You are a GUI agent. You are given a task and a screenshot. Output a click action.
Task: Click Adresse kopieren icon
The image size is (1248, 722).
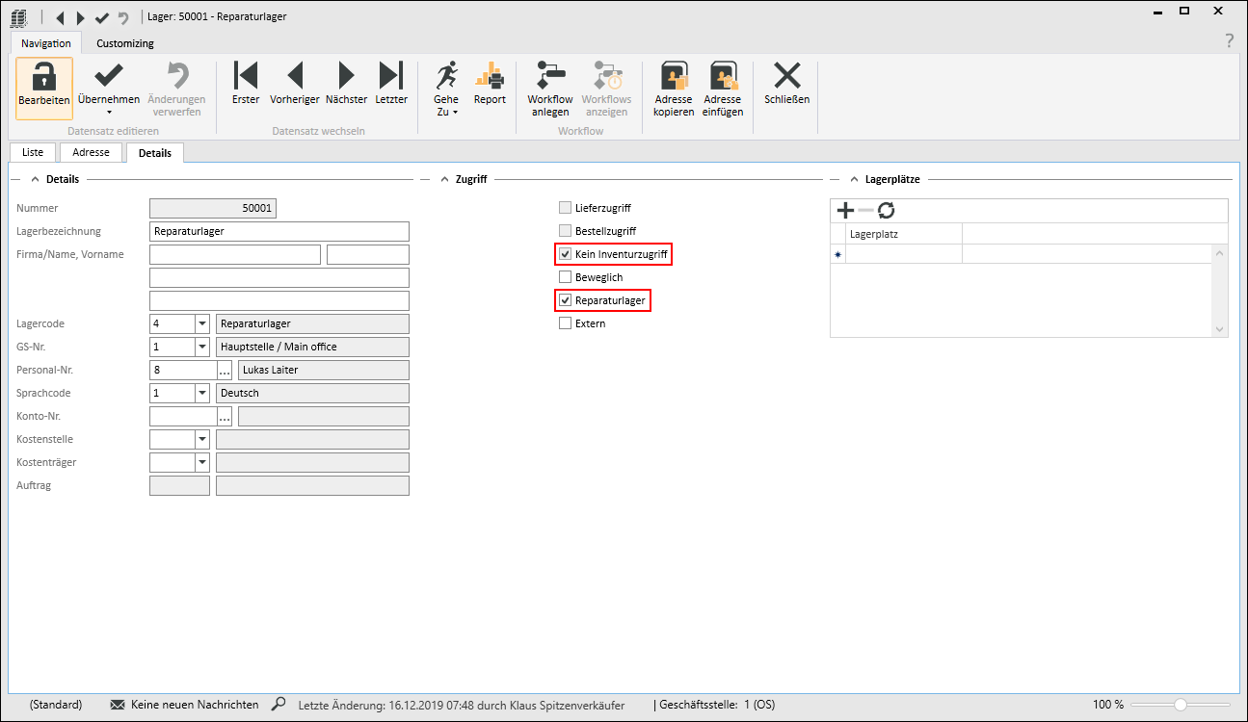coord(674,77)
